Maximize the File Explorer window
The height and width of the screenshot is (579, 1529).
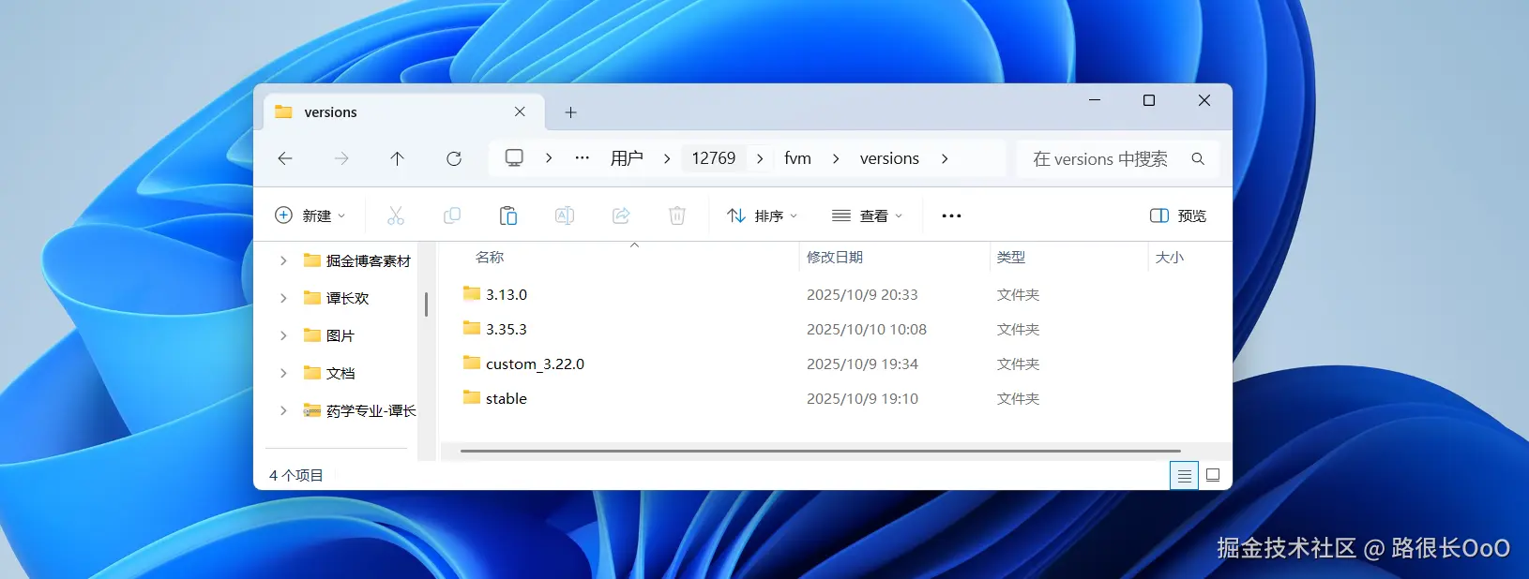[x=1149, y=100]
